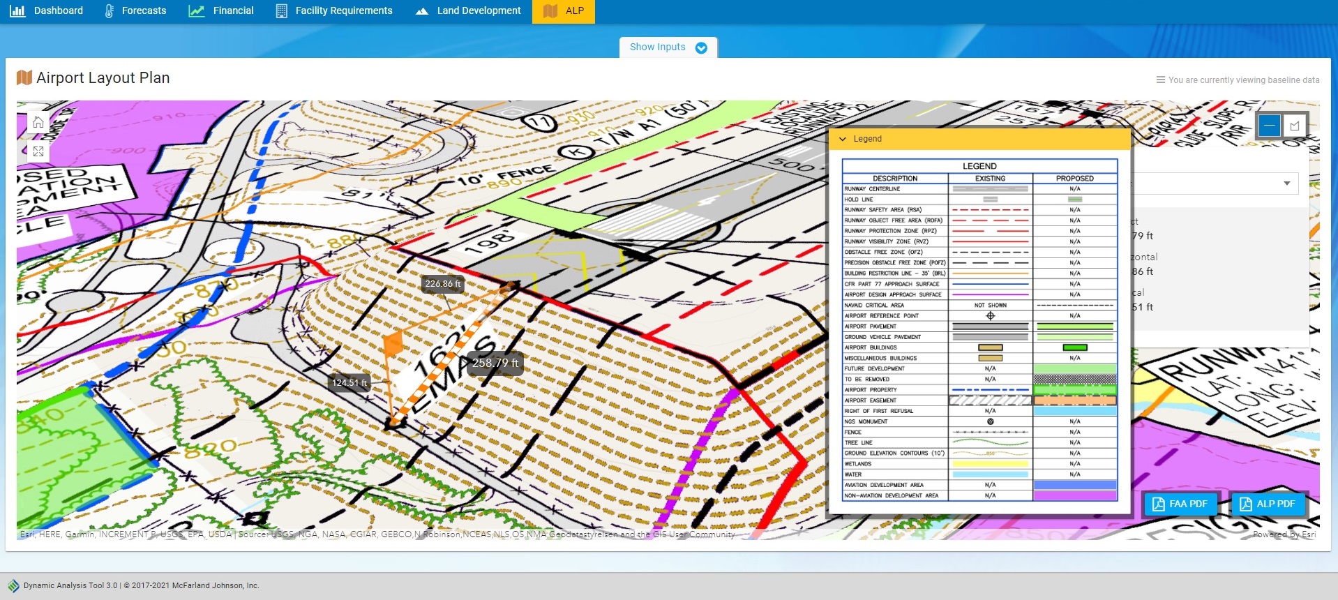Viewport: 1338px width, 600px height.
Task: Collapse the Legend panel
Action: (x=843, y=139)
